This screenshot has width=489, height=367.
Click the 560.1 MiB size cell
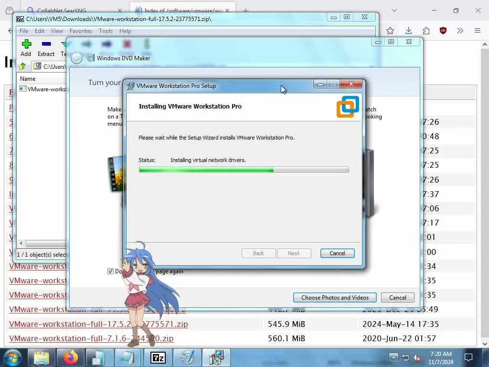[287, 338]
